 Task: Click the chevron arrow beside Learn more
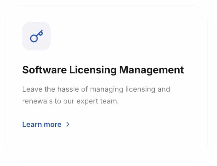(x=68, y=124)
